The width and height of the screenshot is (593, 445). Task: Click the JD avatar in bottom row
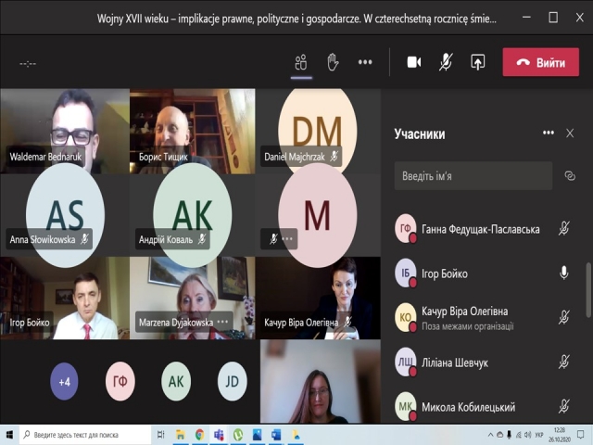(x=233, y=381)
